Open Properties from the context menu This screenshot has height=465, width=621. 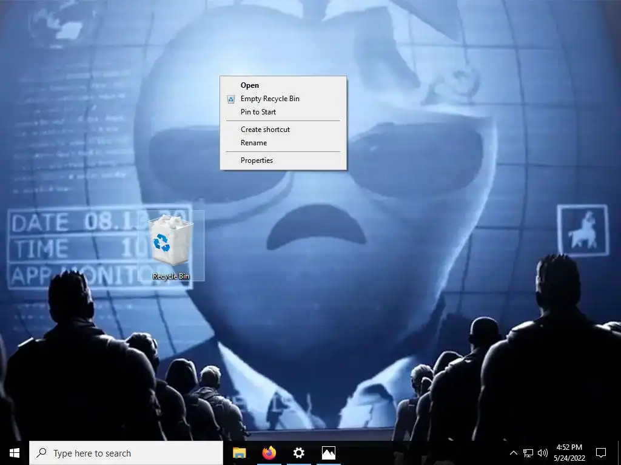click(x=283, y=160)
